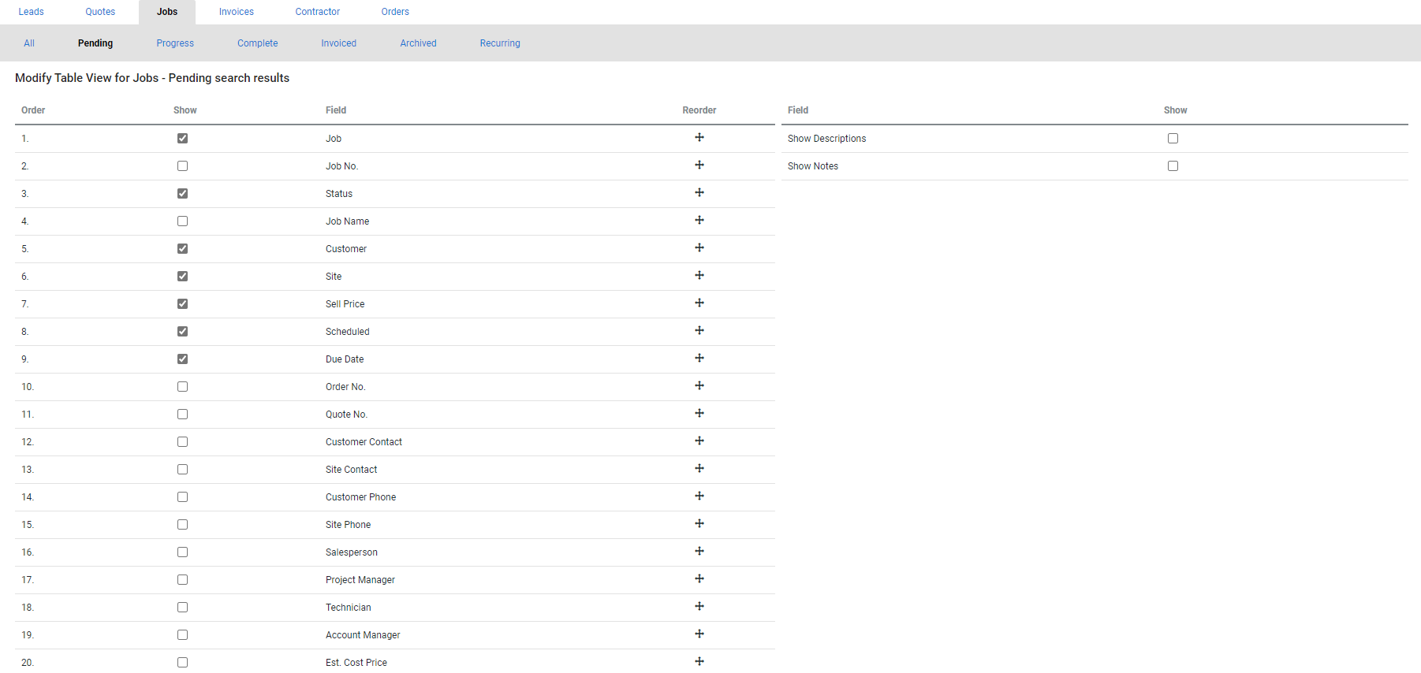The width and height of the screenshot is (1421, 673).
Task: Tick the Show Descriptions checkbox
Action: [1173, 138]
